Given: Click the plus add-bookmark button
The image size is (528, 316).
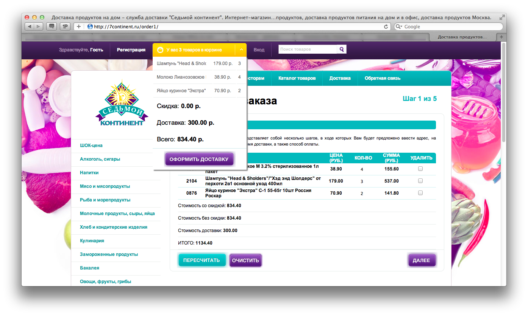Looking at the screenshot, I should [x=79, y=26].
